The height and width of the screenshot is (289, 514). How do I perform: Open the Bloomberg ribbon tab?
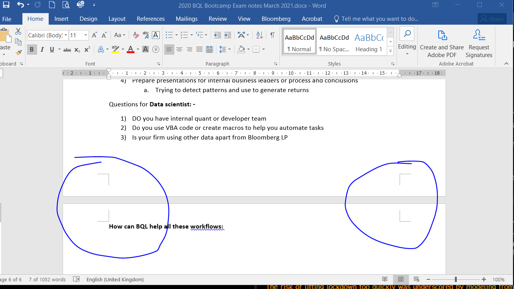coord(276,19)
